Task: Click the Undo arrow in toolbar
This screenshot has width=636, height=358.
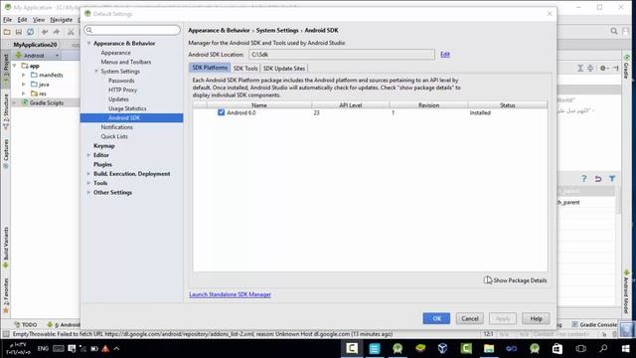Action: pos(45,32)
